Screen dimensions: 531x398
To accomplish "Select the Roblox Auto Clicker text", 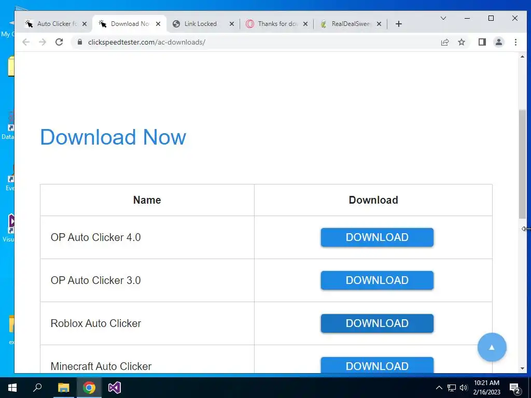I will 96,323.
